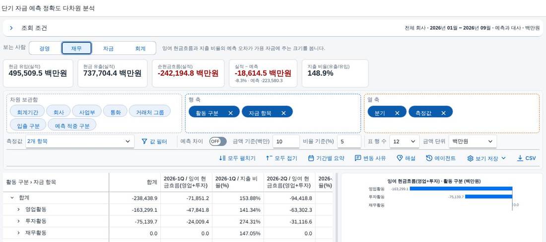Expand the 영업활동 tree row

(x=18, y=209)
